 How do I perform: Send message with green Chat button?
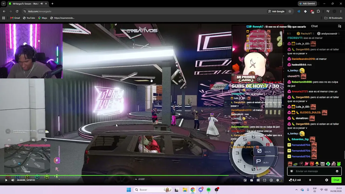coord(336,180)
